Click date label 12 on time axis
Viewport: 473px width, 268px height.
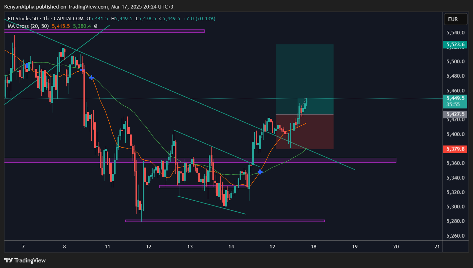[x=149, y=246]
